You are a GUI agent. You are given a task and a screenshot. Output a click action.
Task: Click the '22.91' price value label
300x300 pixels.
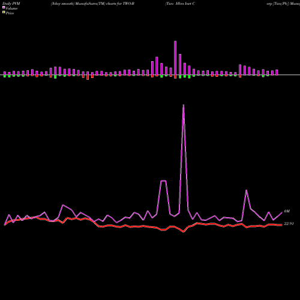coord(289,224)
